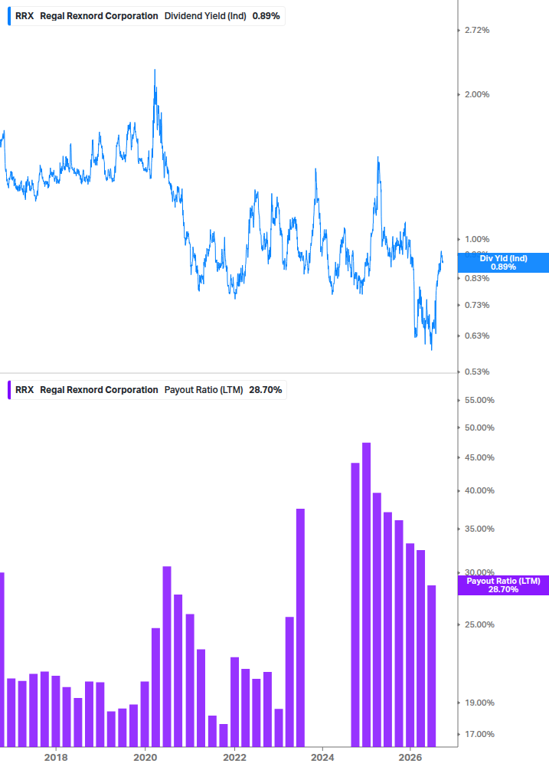Viewport: 549px width, 770px height.
Task: Click the 2022 x-axis label
Action: coord(234,757)
